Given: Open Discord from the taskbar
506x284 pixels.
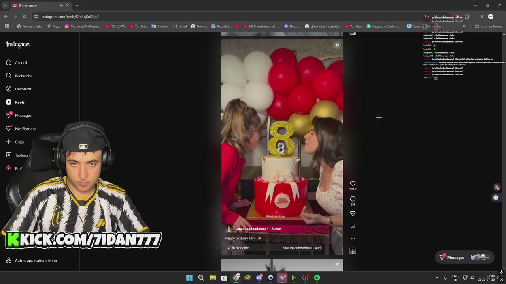Looking at the screenshot, I should pos(259,278).
